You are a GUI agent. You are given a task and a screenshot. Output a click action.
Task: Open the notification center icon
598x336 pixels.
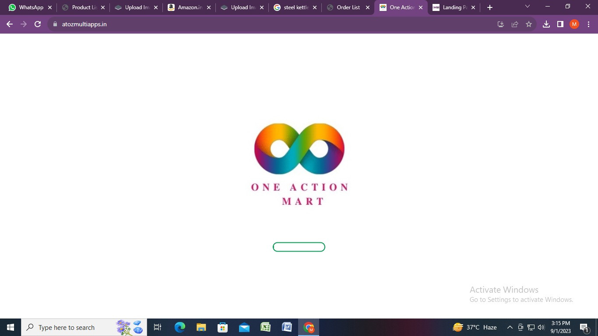(584, 327)
